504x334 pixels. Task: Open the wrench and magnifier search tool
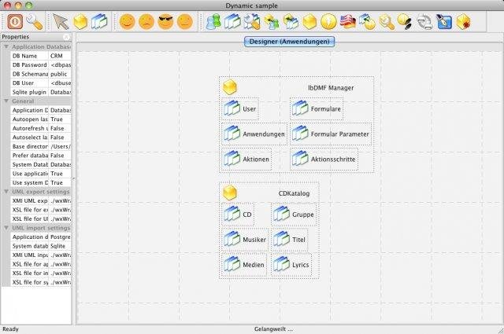tap(35, 22)
